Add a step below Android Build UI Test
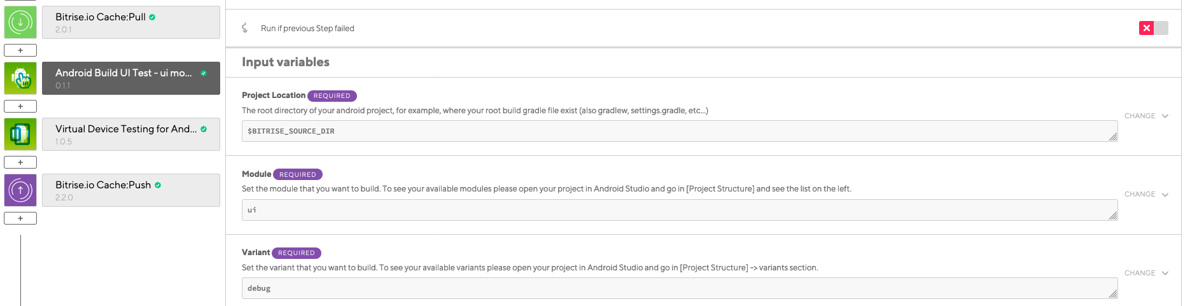This screenshot has width=1190, height=306. [20, 106]
